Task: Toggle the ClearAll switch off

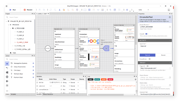Action: coord(147,34)
